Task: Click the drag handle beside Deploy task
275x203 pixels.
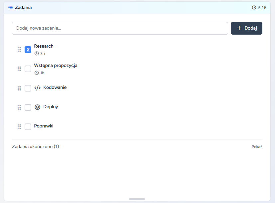Action: point(19,107)
